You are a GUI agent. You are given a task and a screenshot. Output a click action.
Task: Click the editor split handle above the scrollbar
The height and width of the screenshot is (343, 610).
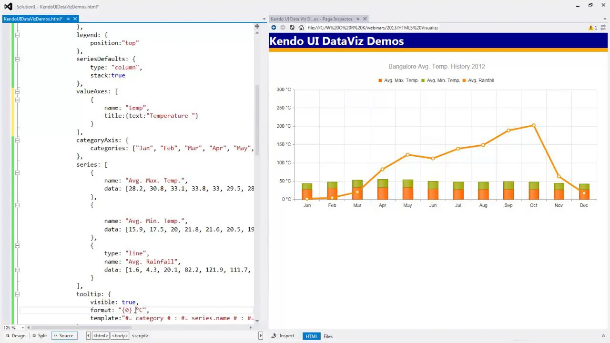click(x=257, y=27)
